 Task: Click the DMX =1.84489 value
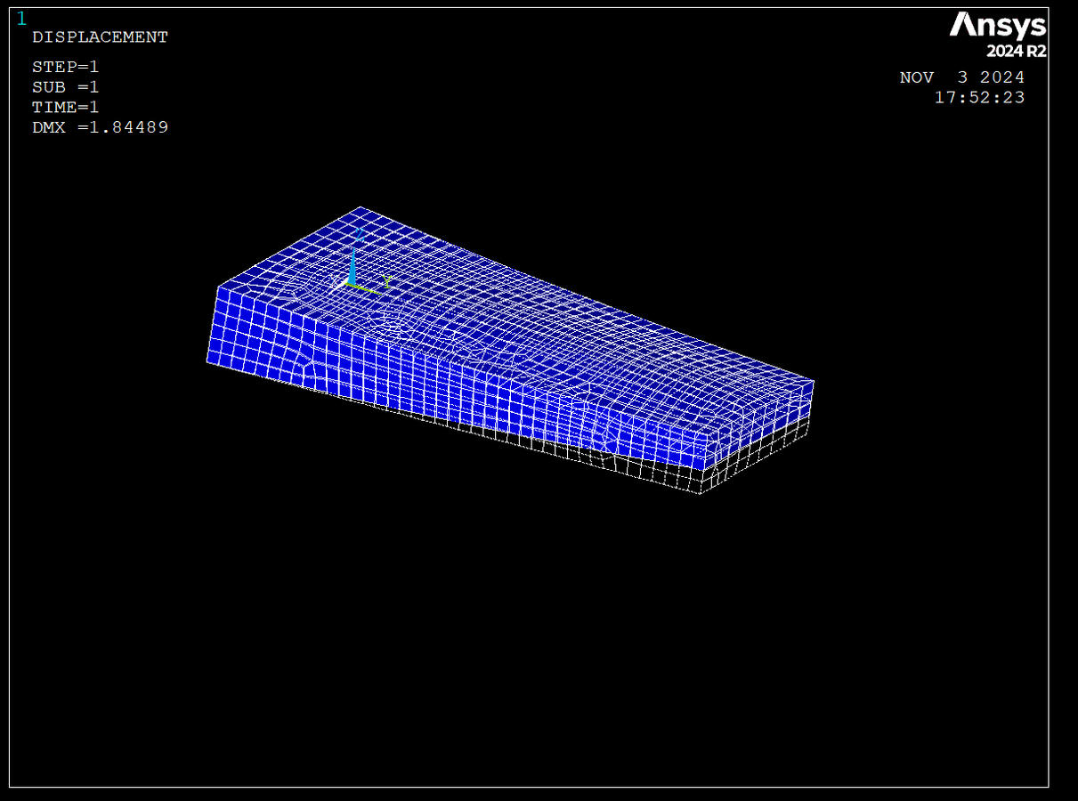pos(100,128)
